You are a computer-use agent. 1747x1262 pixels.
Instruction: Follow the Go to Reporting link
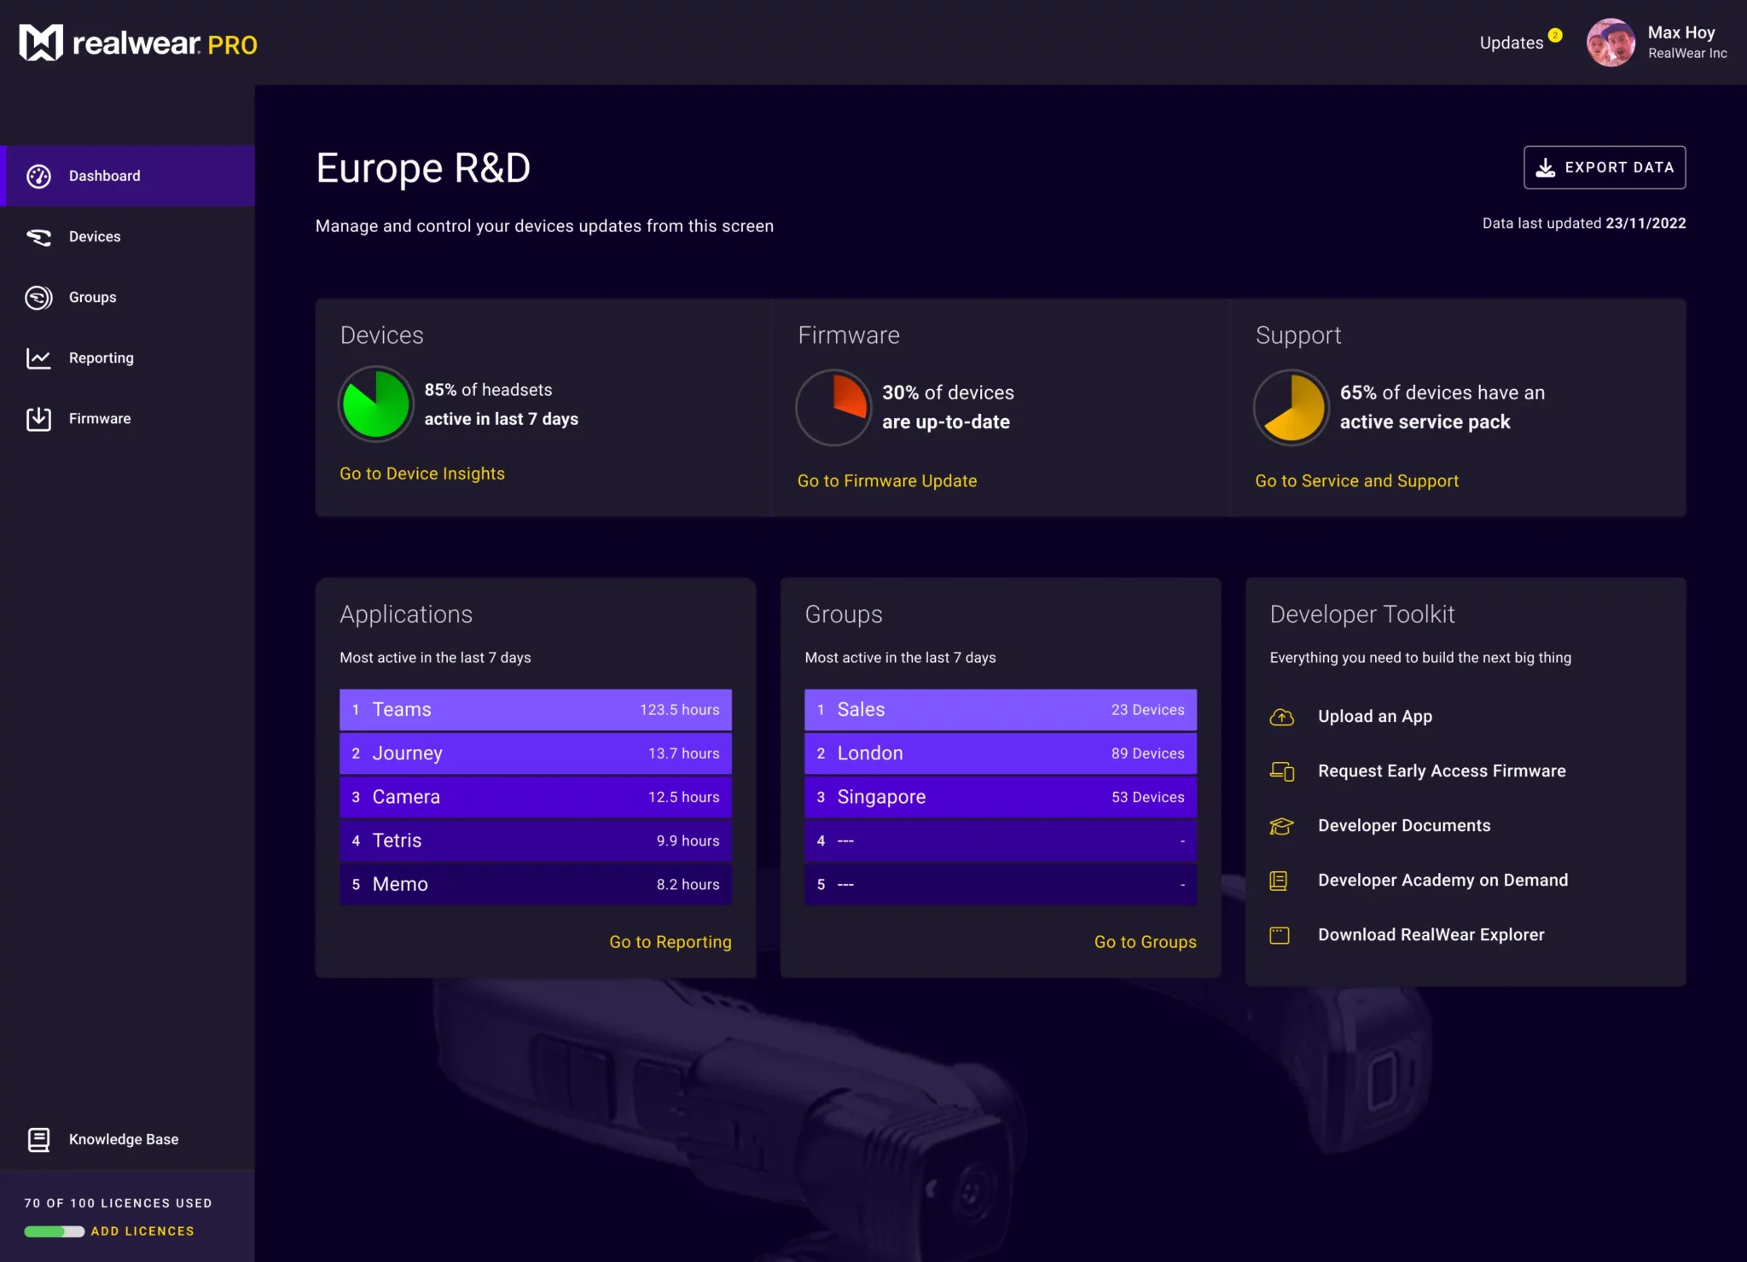tap(670, 942)
